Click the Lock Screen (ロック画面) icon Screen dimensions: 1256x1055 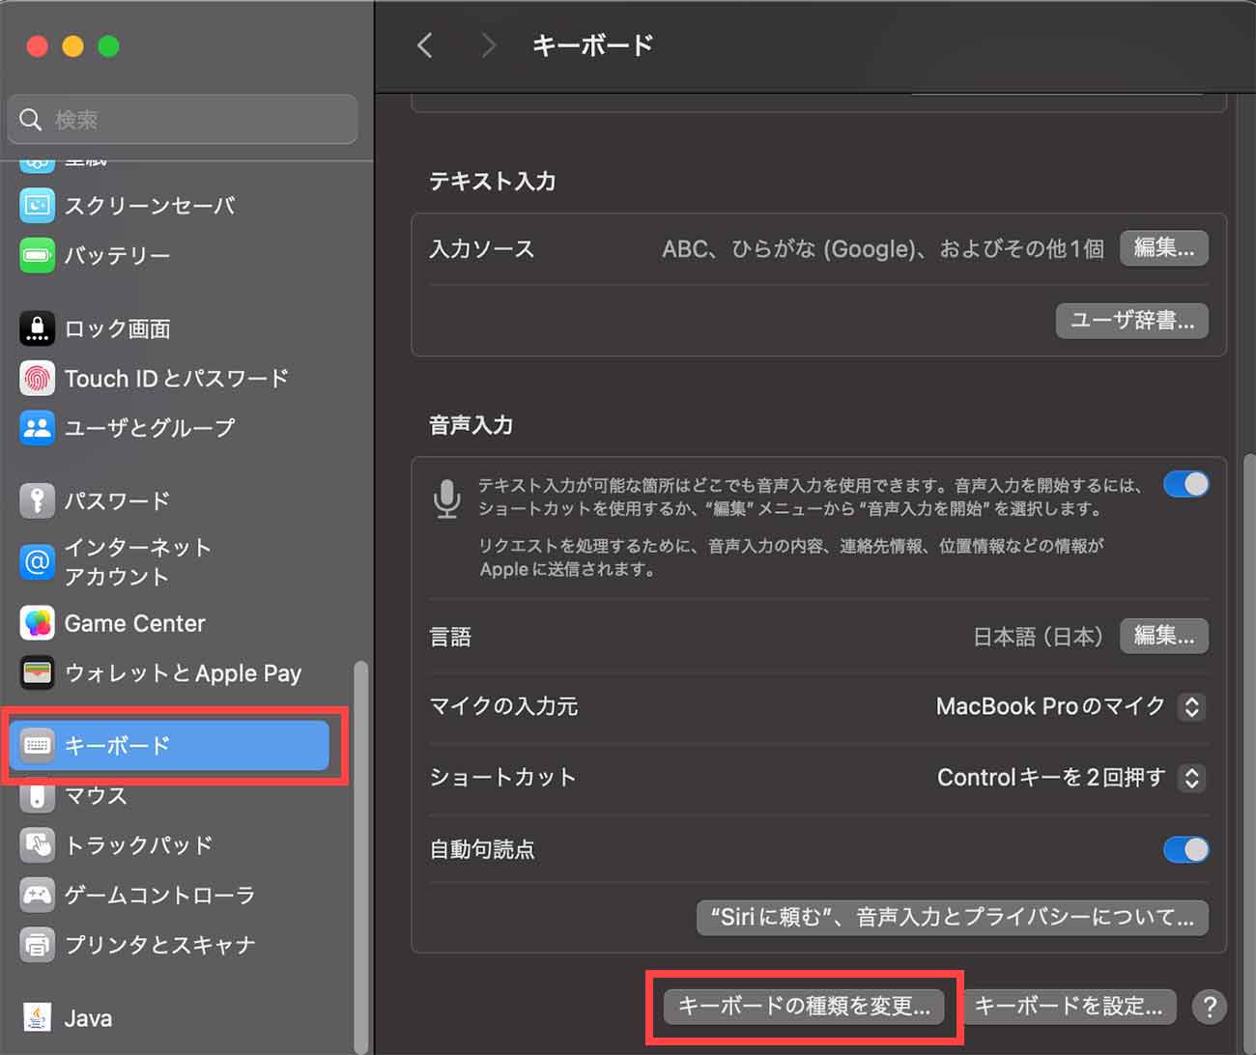pyautogui.click(x=37, y=328)
